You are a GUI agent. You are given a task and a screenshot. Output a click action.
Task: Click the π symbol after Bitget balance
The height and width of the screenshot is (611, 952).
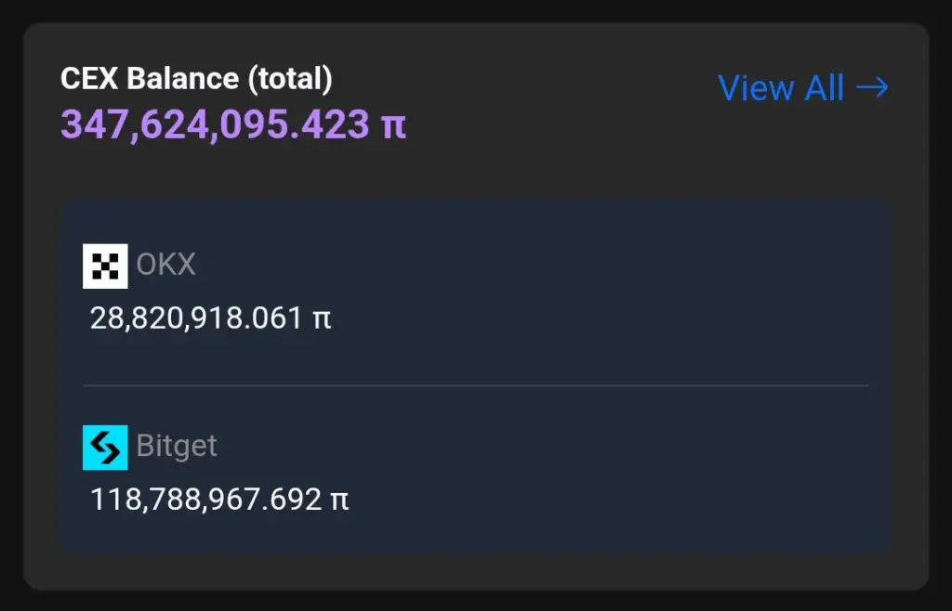339,501
